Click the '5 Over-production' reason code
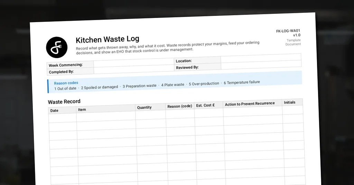 (x=204, y=84)
